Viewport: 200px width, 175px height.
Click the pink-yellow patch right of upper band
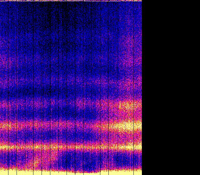[128, 106]
